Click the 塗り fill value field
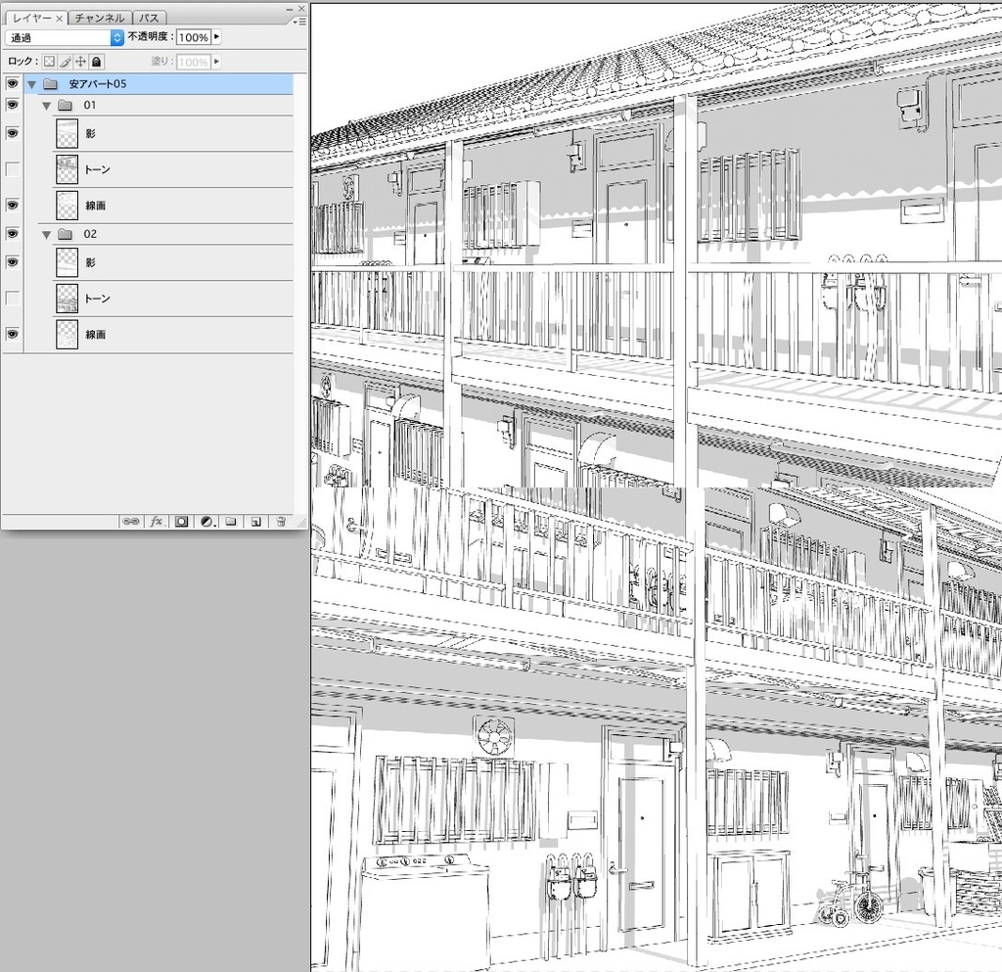The width and height of the screenshot is (1002, 972). click(194, 62)
